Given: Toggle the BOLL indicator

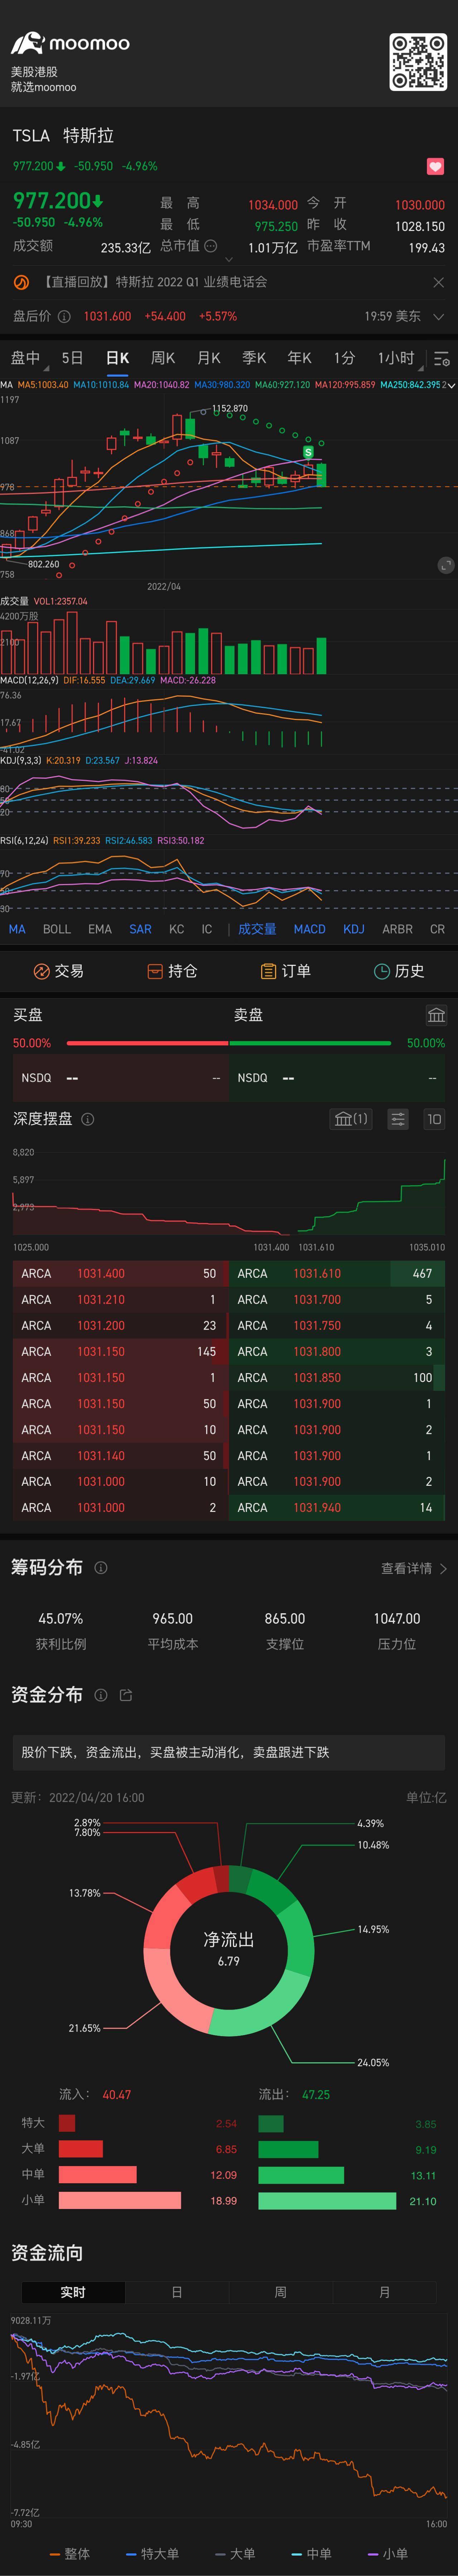Looking at the screenshot, I should click(57, 929).
